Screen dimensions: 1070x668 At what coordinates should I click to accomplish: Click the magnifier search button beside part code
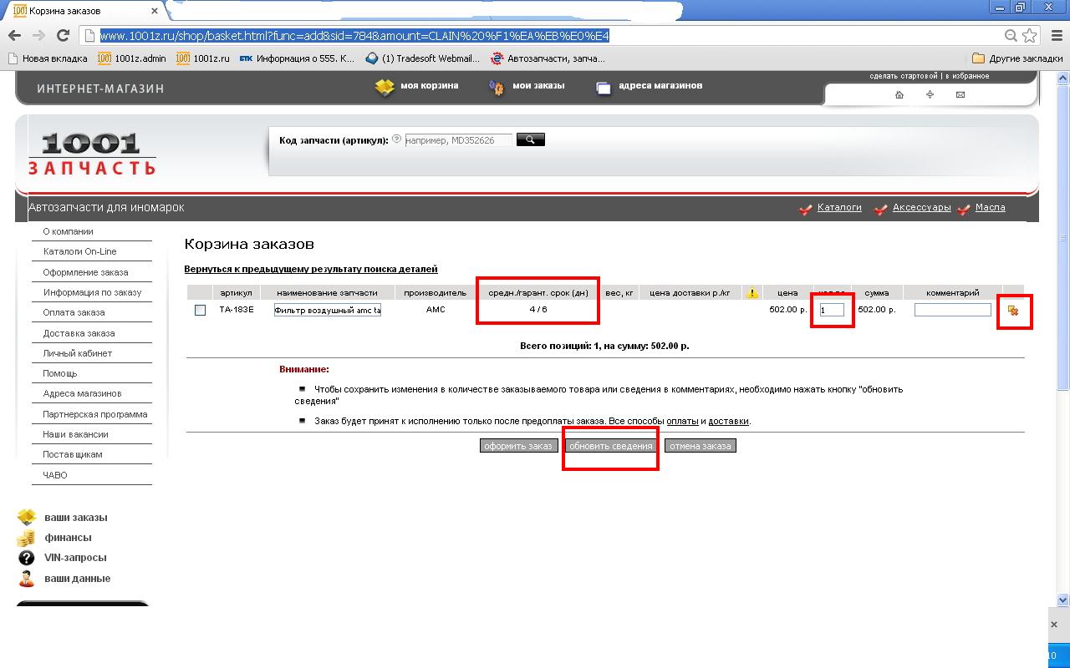(x=530, y=139)
